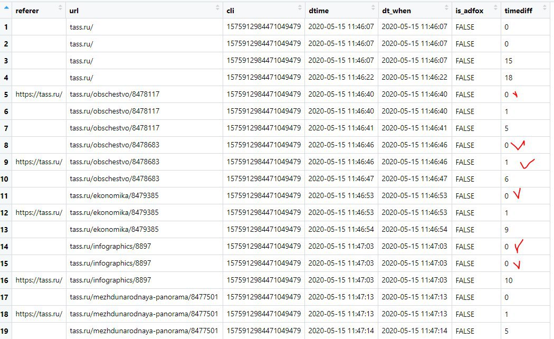This screenshot has height=339, width=554.
Task: Click the sort arrows on the dtime column
Action: tap(373, 7)
